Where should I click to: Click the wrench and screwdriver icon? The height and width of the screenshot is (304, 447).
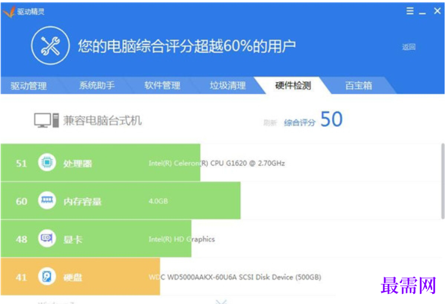pyautogui.click(x=50, y=46)
